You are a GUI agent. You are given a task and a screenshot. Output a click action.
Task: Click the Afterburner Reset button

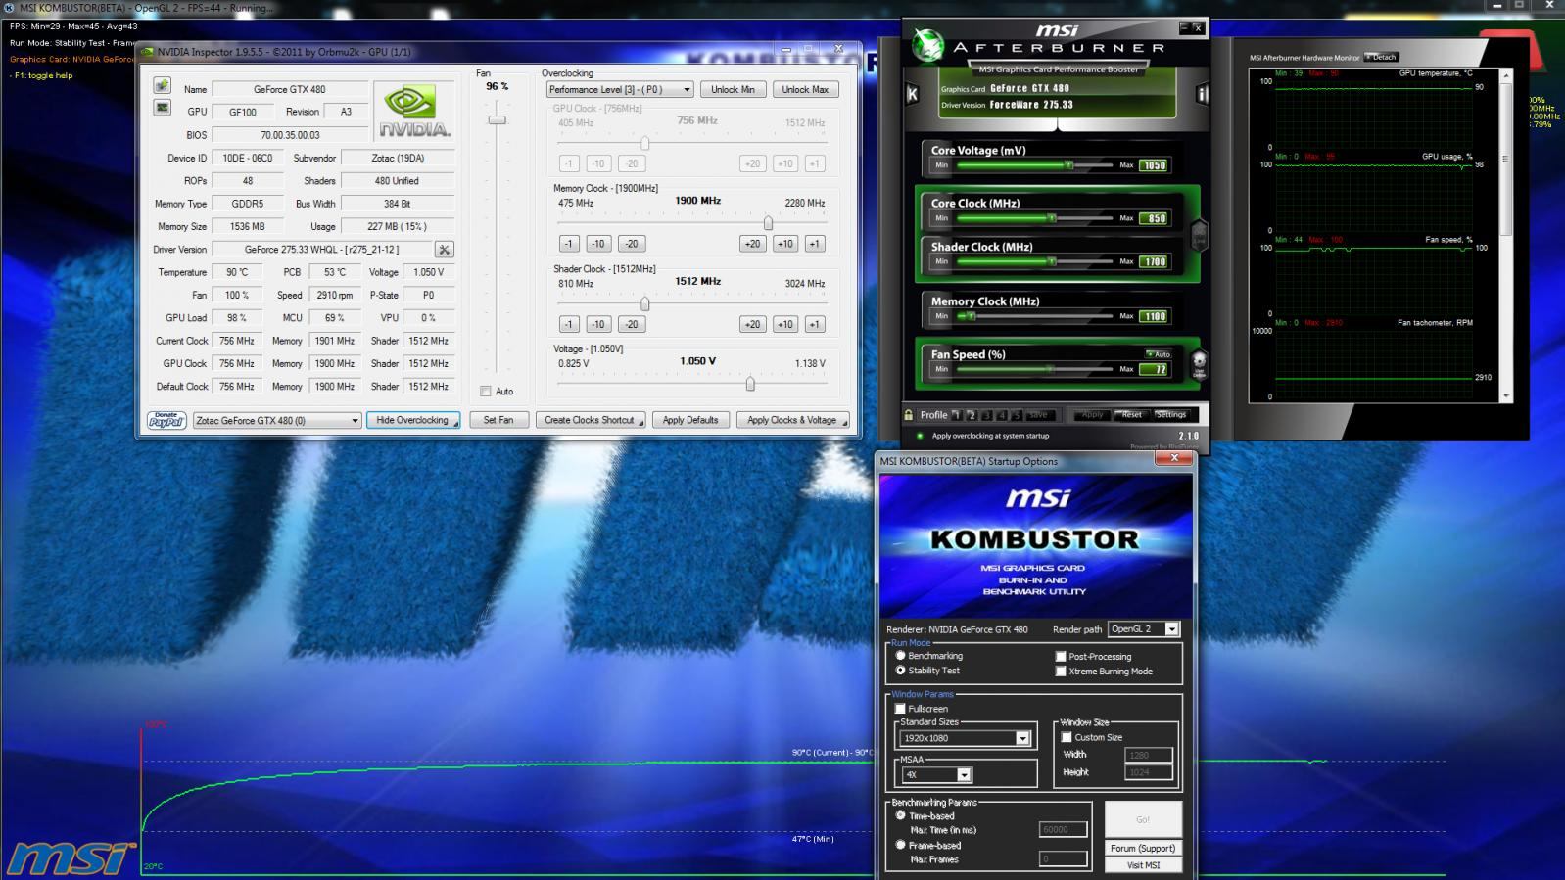click(1131, 415)
